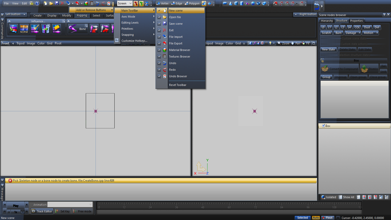Create a torus primitive from toolbar icon

click(x=258, y=4)
